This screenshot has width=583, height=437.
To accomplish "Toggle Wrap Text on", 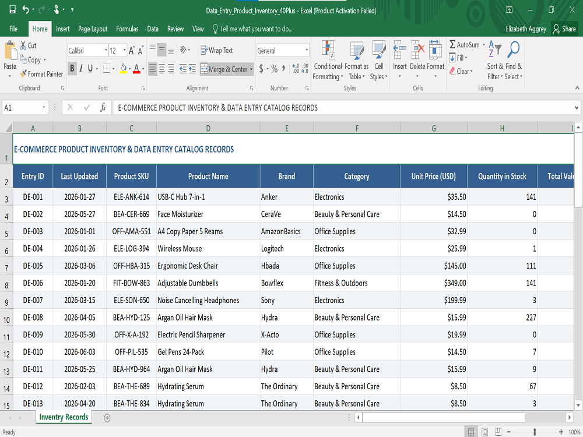I will point(217,50).
